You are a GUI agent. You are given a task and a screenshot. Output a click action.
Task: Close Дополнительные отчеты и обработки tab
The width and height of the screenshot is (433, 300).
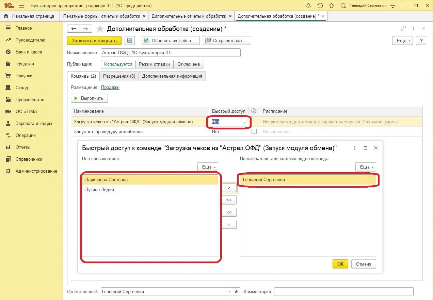[x=230, y=16]
